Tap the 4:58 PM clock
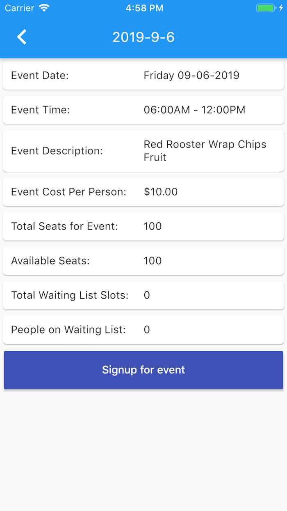Viewport: 287px width, 511px height. tap(144, 8)
